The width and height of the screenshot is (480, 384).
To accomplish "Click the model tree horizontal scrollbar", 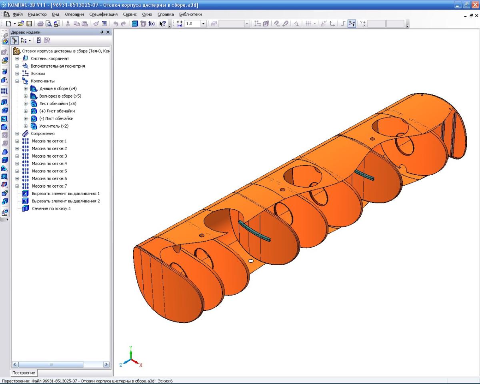I will [x=61, y=364].
